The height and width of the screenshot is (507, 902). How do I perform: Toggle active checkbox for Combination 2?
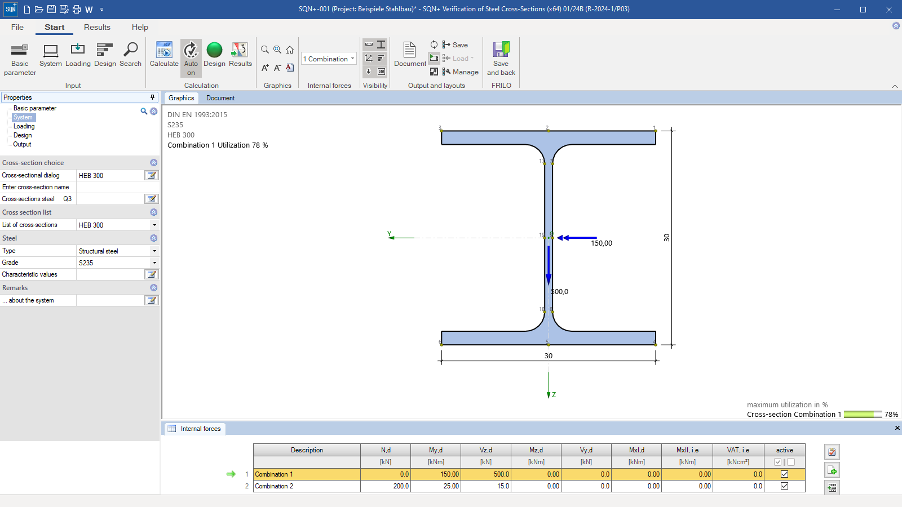[784, 486]
